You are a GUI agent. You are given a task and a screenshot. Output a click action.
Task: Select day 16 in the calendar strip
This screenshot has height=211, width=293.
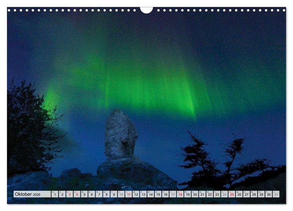coord(166,194)
